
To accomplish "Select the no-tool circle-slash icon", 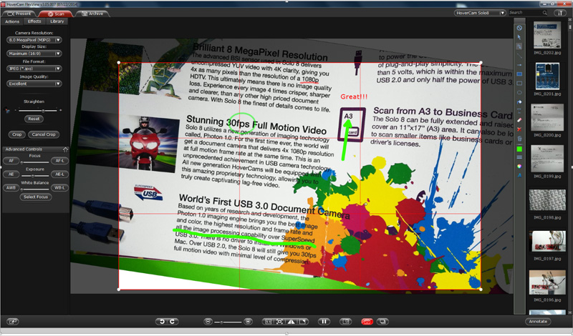I will (x=519, y=28).
